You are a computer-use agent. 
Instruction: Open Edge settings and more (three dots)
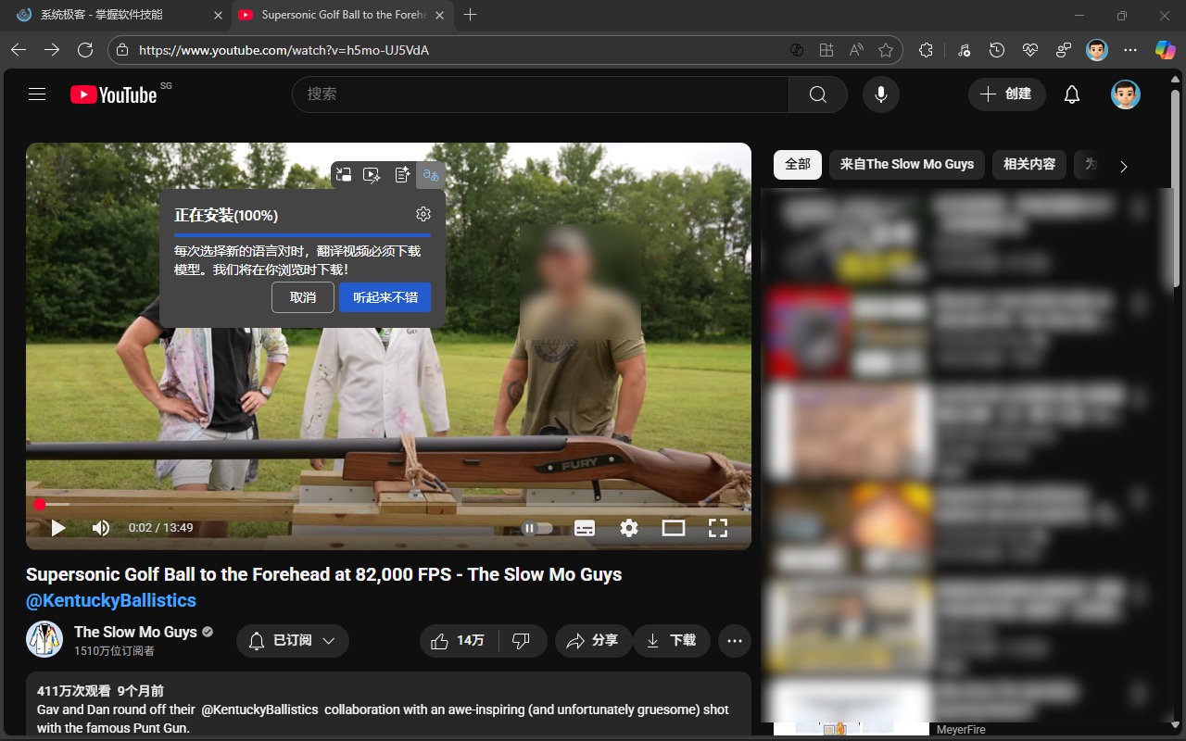[x=1130, y=50]
